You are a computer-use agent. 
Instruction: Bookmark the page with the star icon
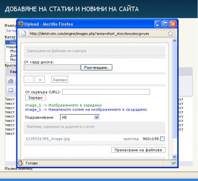point(171,33)
